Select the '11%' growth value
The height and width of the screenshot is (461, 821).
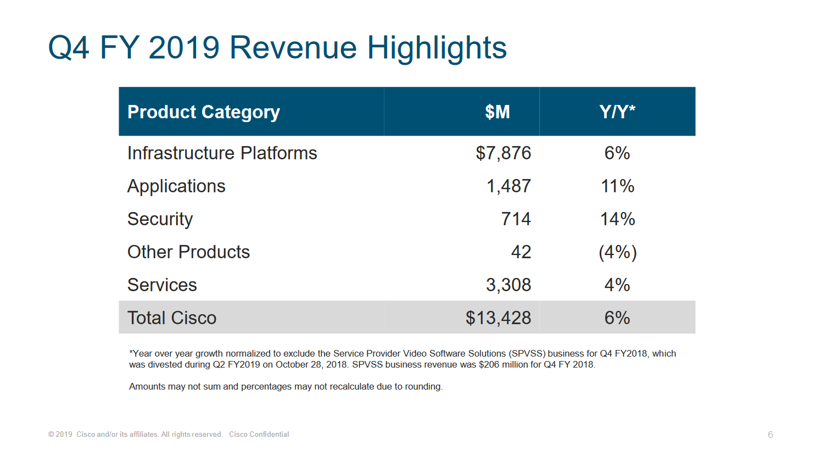617,186
